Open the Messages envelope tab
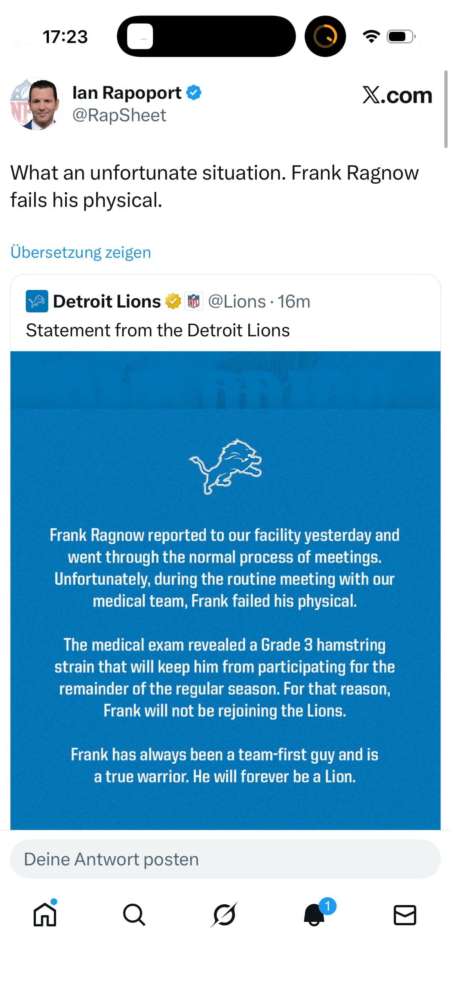This screenshot has width=451, height=981. (405, 915)
